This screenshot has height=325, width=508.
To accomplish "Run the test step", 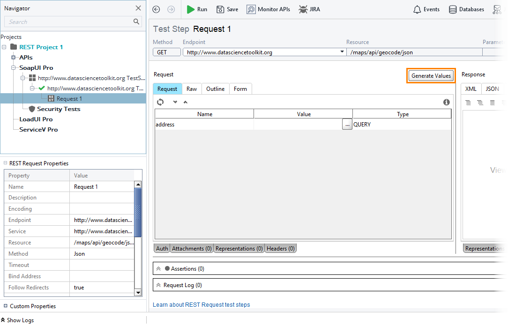I will (x=197, y=9).
